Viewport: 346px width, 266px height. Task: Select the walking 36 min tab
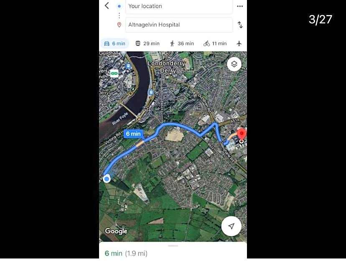[182, 43]
